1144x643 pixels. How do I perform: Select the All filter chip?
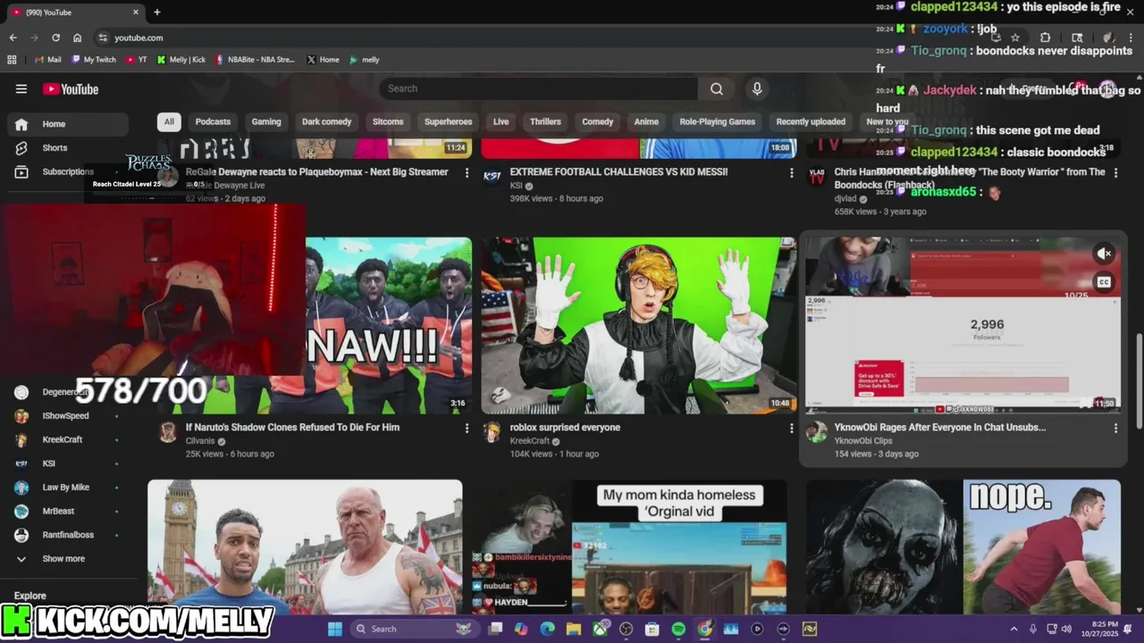(169, 121)
